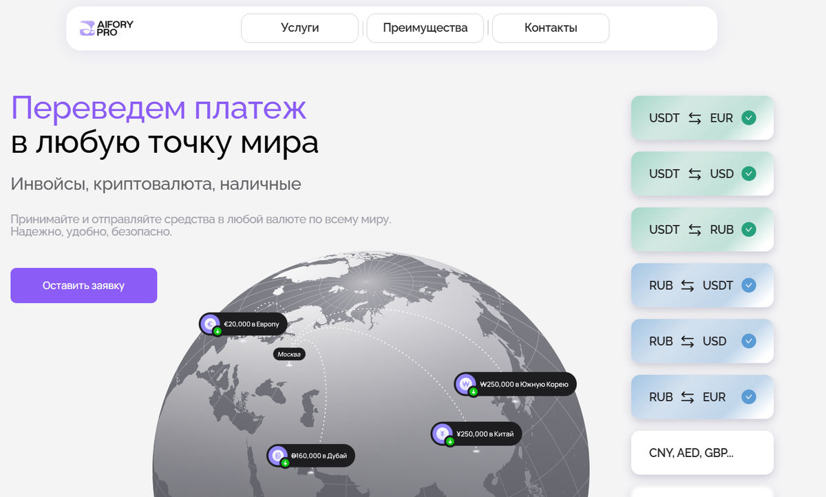Toggle the green checkmark on the USDT EUR pair
The width and height of the screenshot is (826, 497).
coord(748,118)
